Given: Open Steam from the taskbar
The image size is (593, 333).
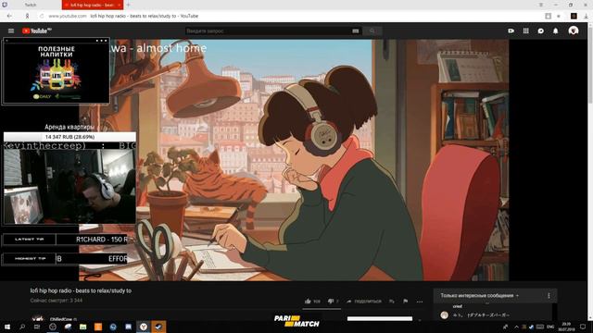Looking at the screenshot, I should tap(158, 327).
